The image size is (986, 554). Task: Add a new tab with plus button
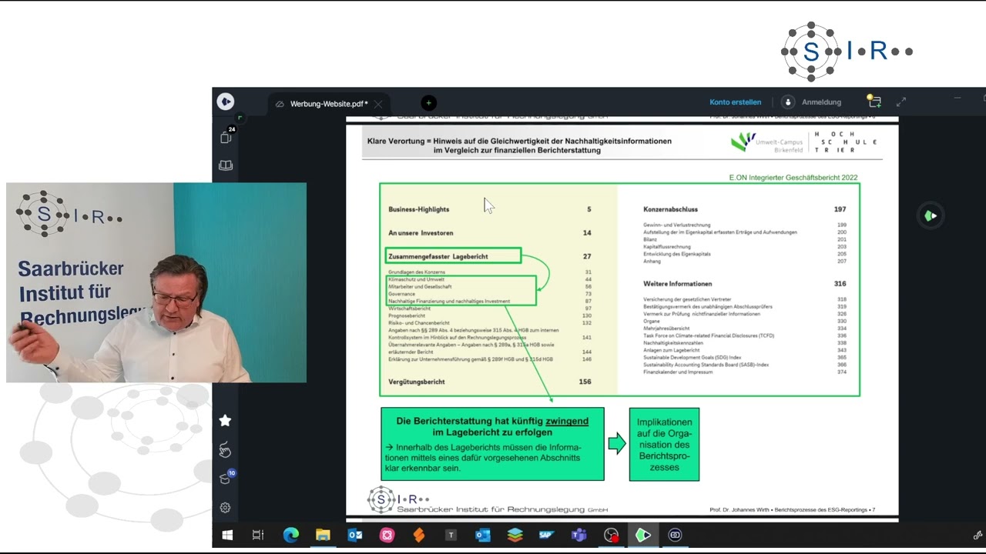tap(428, 102)
